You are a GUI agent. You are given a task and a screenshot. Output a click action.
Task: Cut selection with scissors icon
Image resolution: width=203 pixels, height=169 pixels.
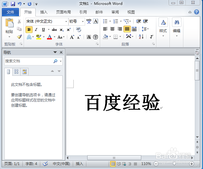(19, 21)
